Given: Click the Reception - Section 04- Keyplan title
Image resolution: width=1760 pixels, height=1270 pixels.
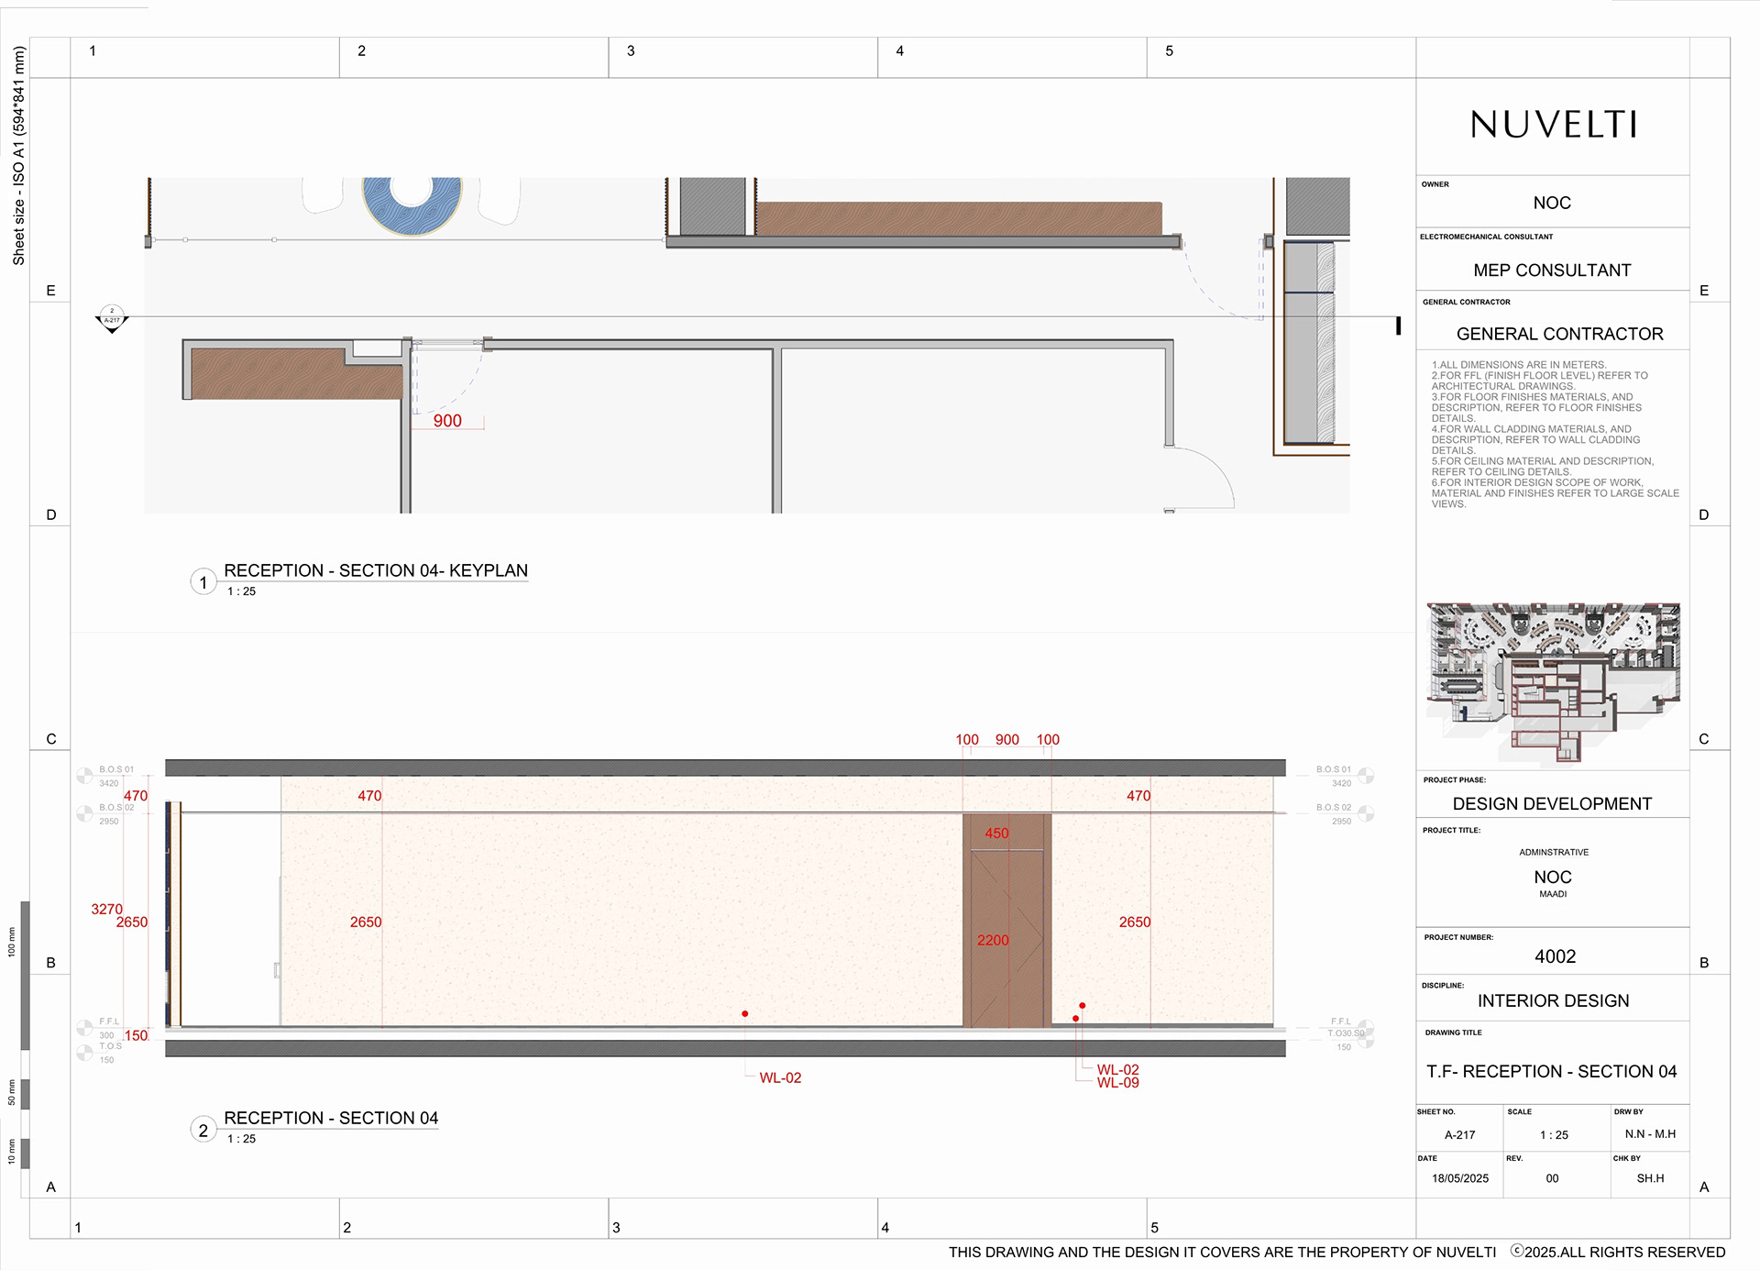Looking at the screenshot, I should (x=376, y=570).
